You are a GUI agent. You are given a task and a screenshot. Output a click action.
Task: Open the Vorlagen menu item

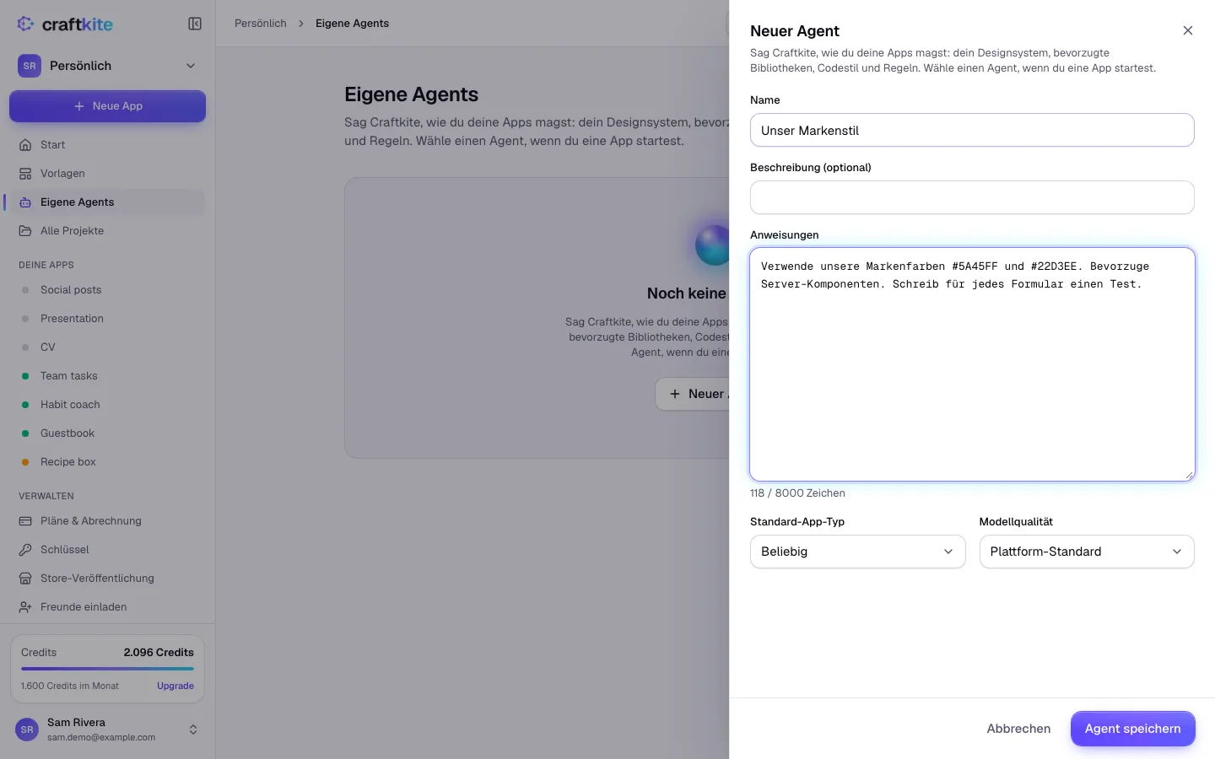tap(107, 174)
